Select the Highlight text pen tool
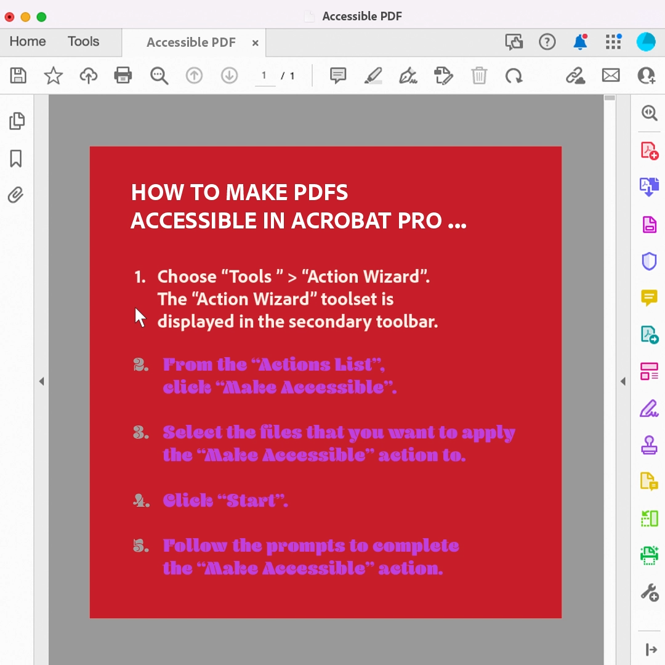The height and width of the screenshot is (665, 665). pyautogui.click(x=373, y=76)
